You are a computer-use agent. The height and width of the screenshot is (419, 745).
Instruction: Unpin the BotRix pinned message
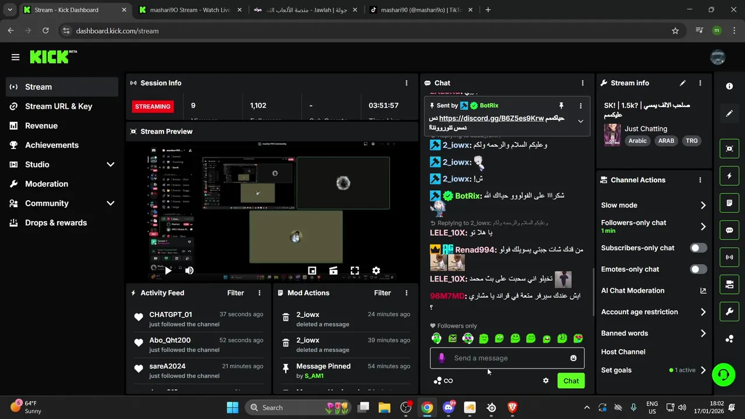pos(561,105)
